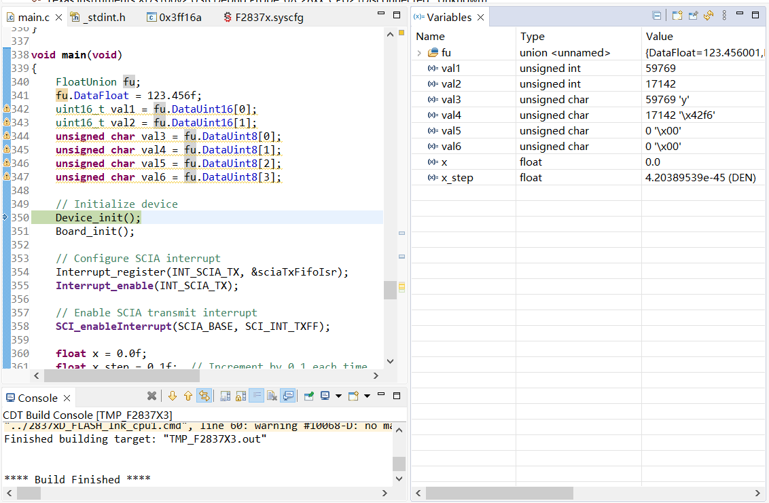Click Collapse All icon in Variables toolbar
The image size is (769, 503).
click(x=657, y=16)
